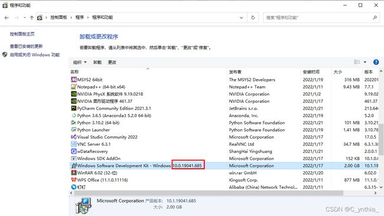Click the WPS Office icon
Viewport: 384px width, 216px height.
click(x=73, y=180)
